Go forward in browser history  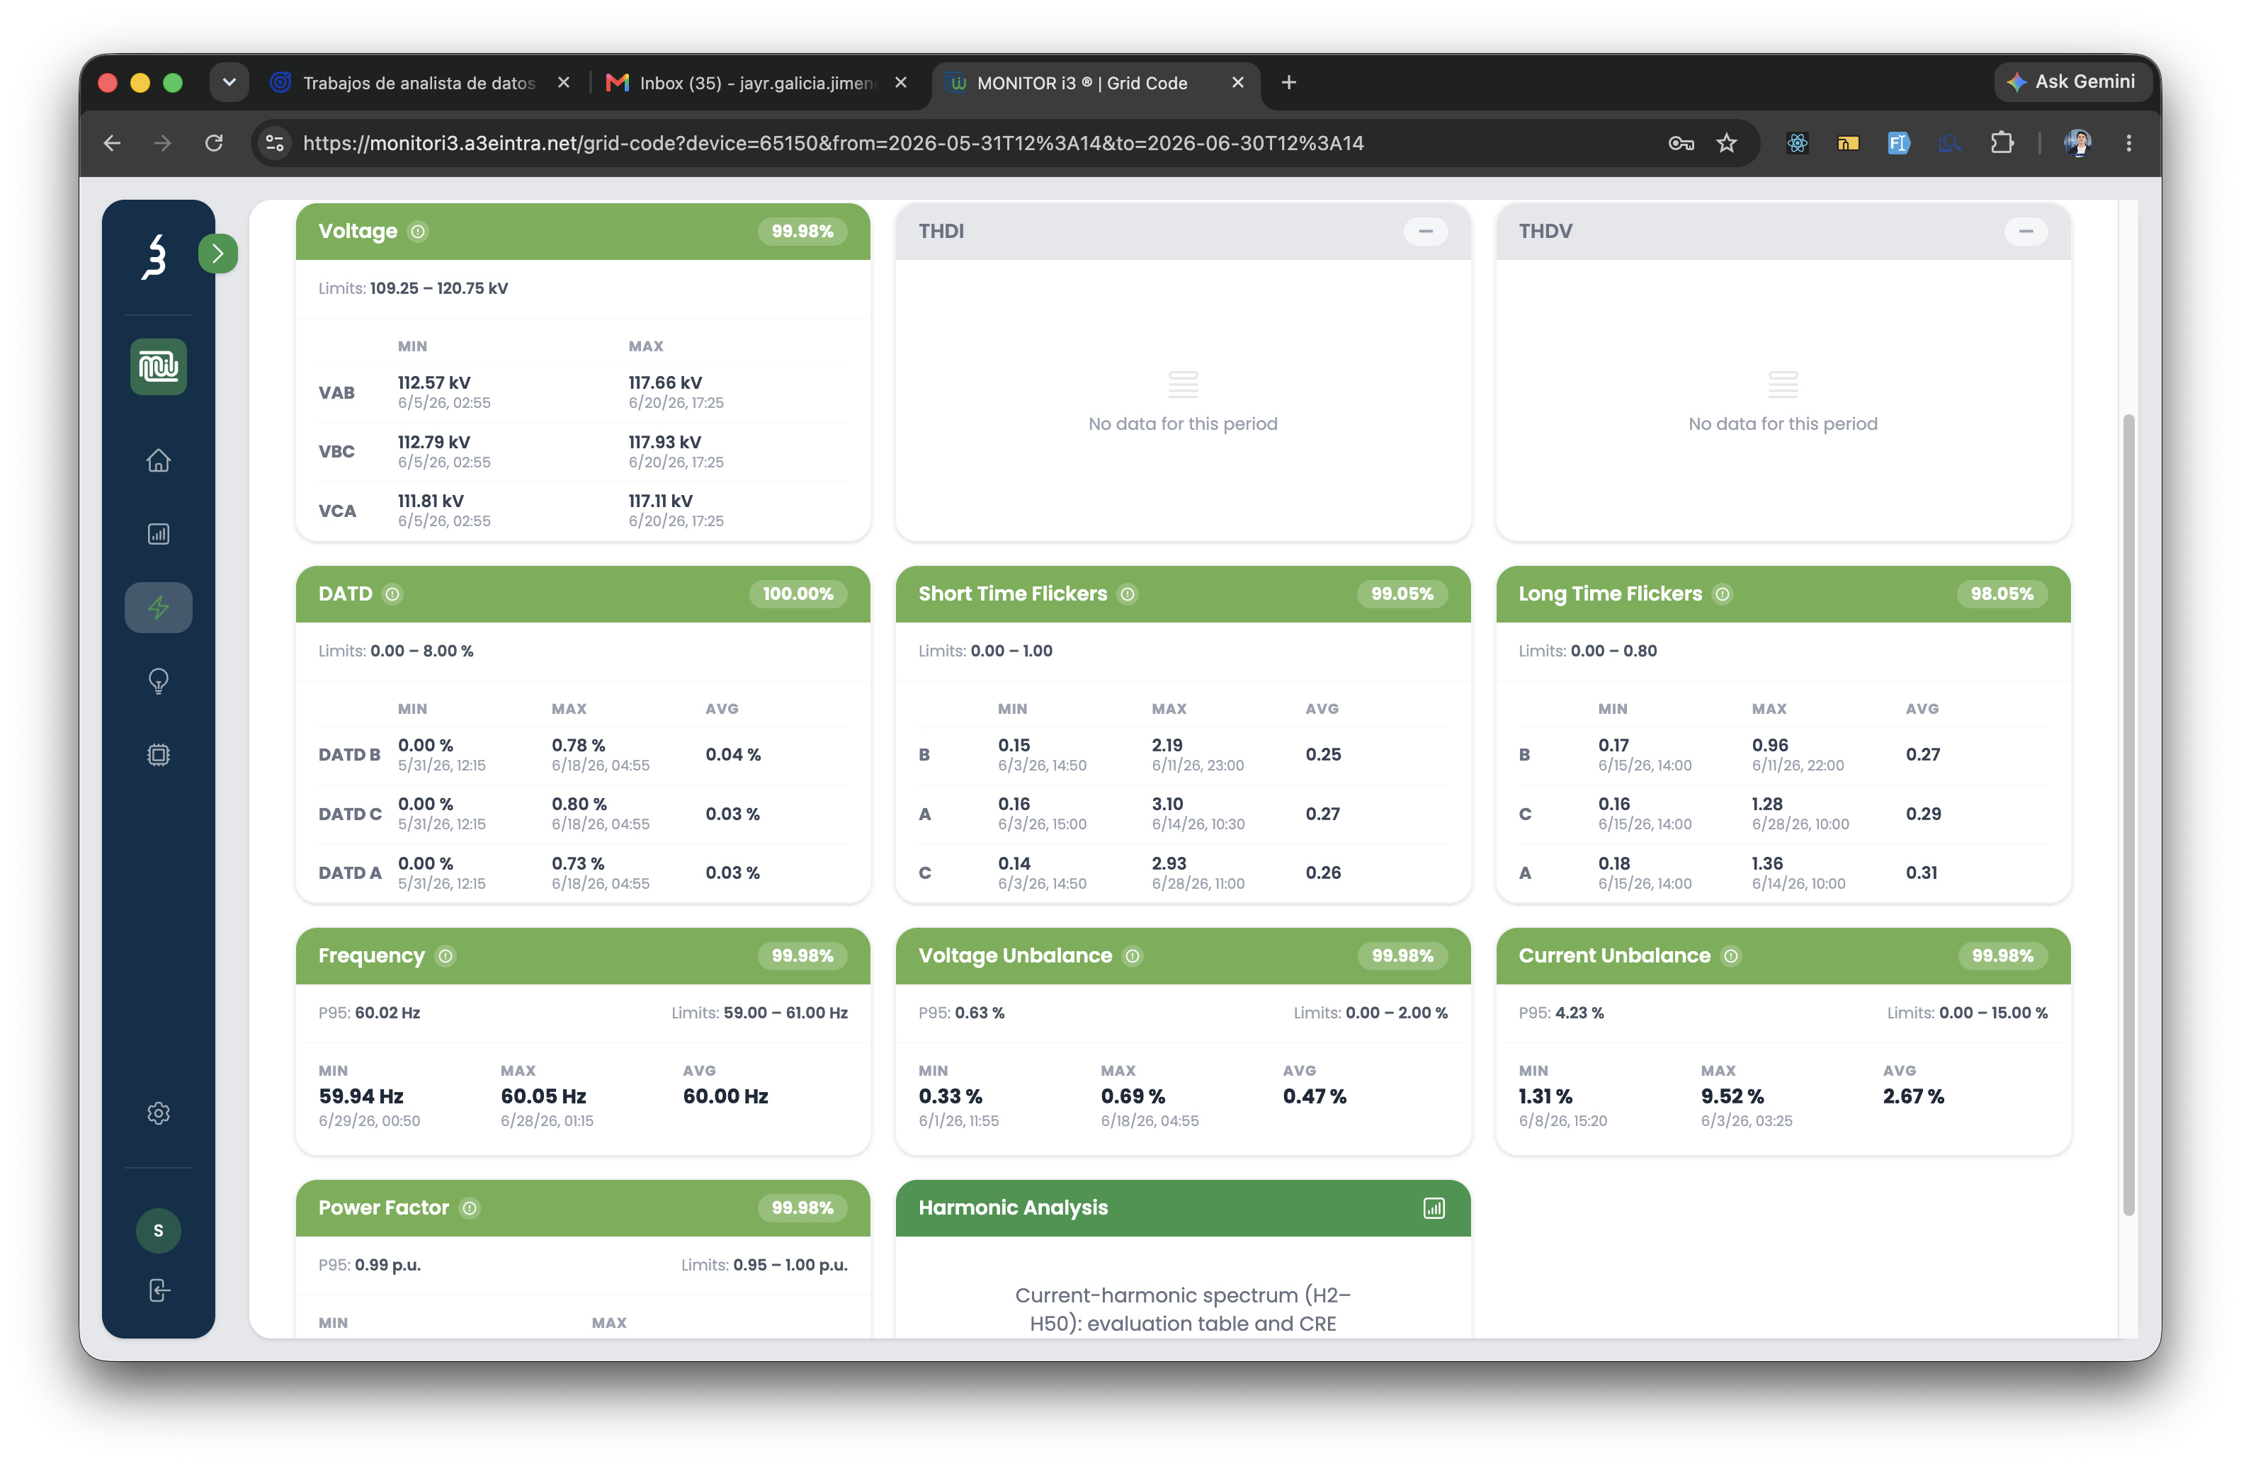pyautogui.click(x=163, y=143)
